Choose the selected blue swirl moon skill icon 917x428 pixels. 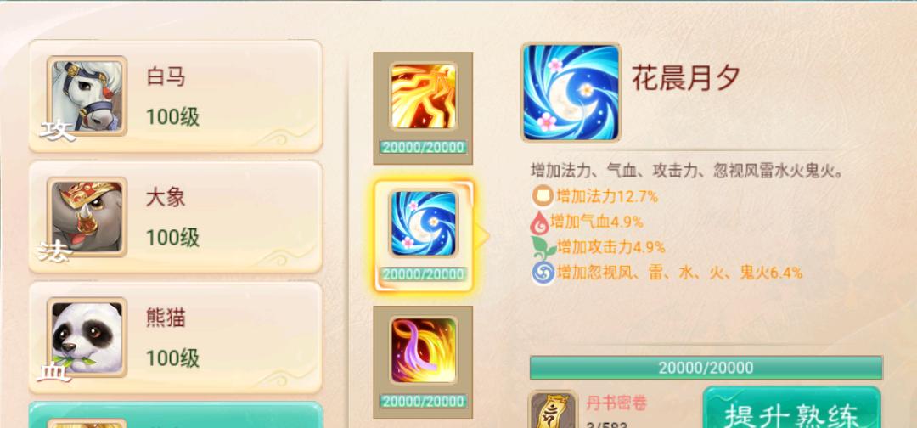point(424,223)
